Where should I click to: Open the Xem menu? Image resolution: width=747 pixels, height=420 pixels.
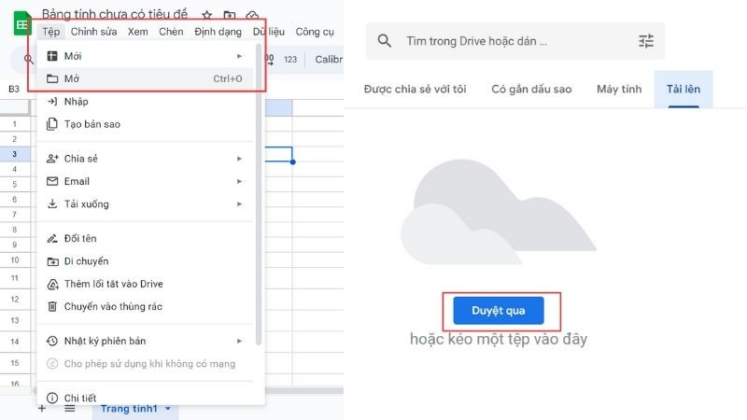[x=137, y=32]
